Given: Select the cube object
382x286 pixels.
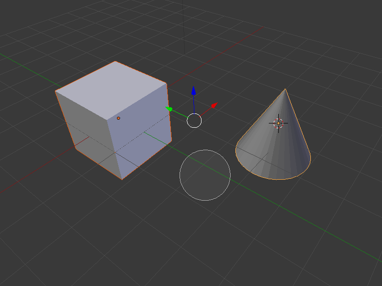Looking at the screenshot, I should pyautogui.click(x=114, y=120).
